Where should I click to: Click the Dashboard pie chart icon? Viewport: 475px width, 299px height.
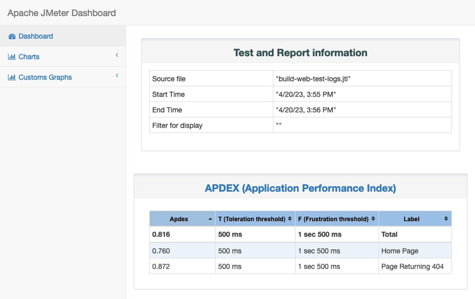[12, 36]
